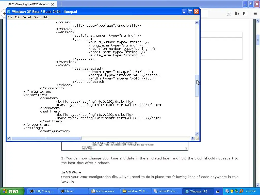Viewport: 260px width, 195px height.
Task: Open the Notepad Format menu
Action: click(x=27, y=17)
